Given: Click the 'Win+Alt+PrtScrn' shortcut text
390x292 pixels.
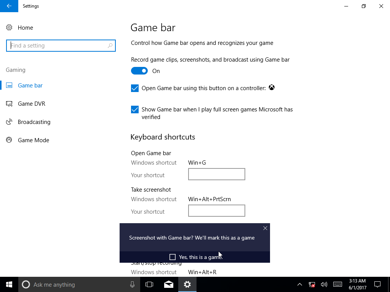Looking at the screenshot, I should pos(209,199).
